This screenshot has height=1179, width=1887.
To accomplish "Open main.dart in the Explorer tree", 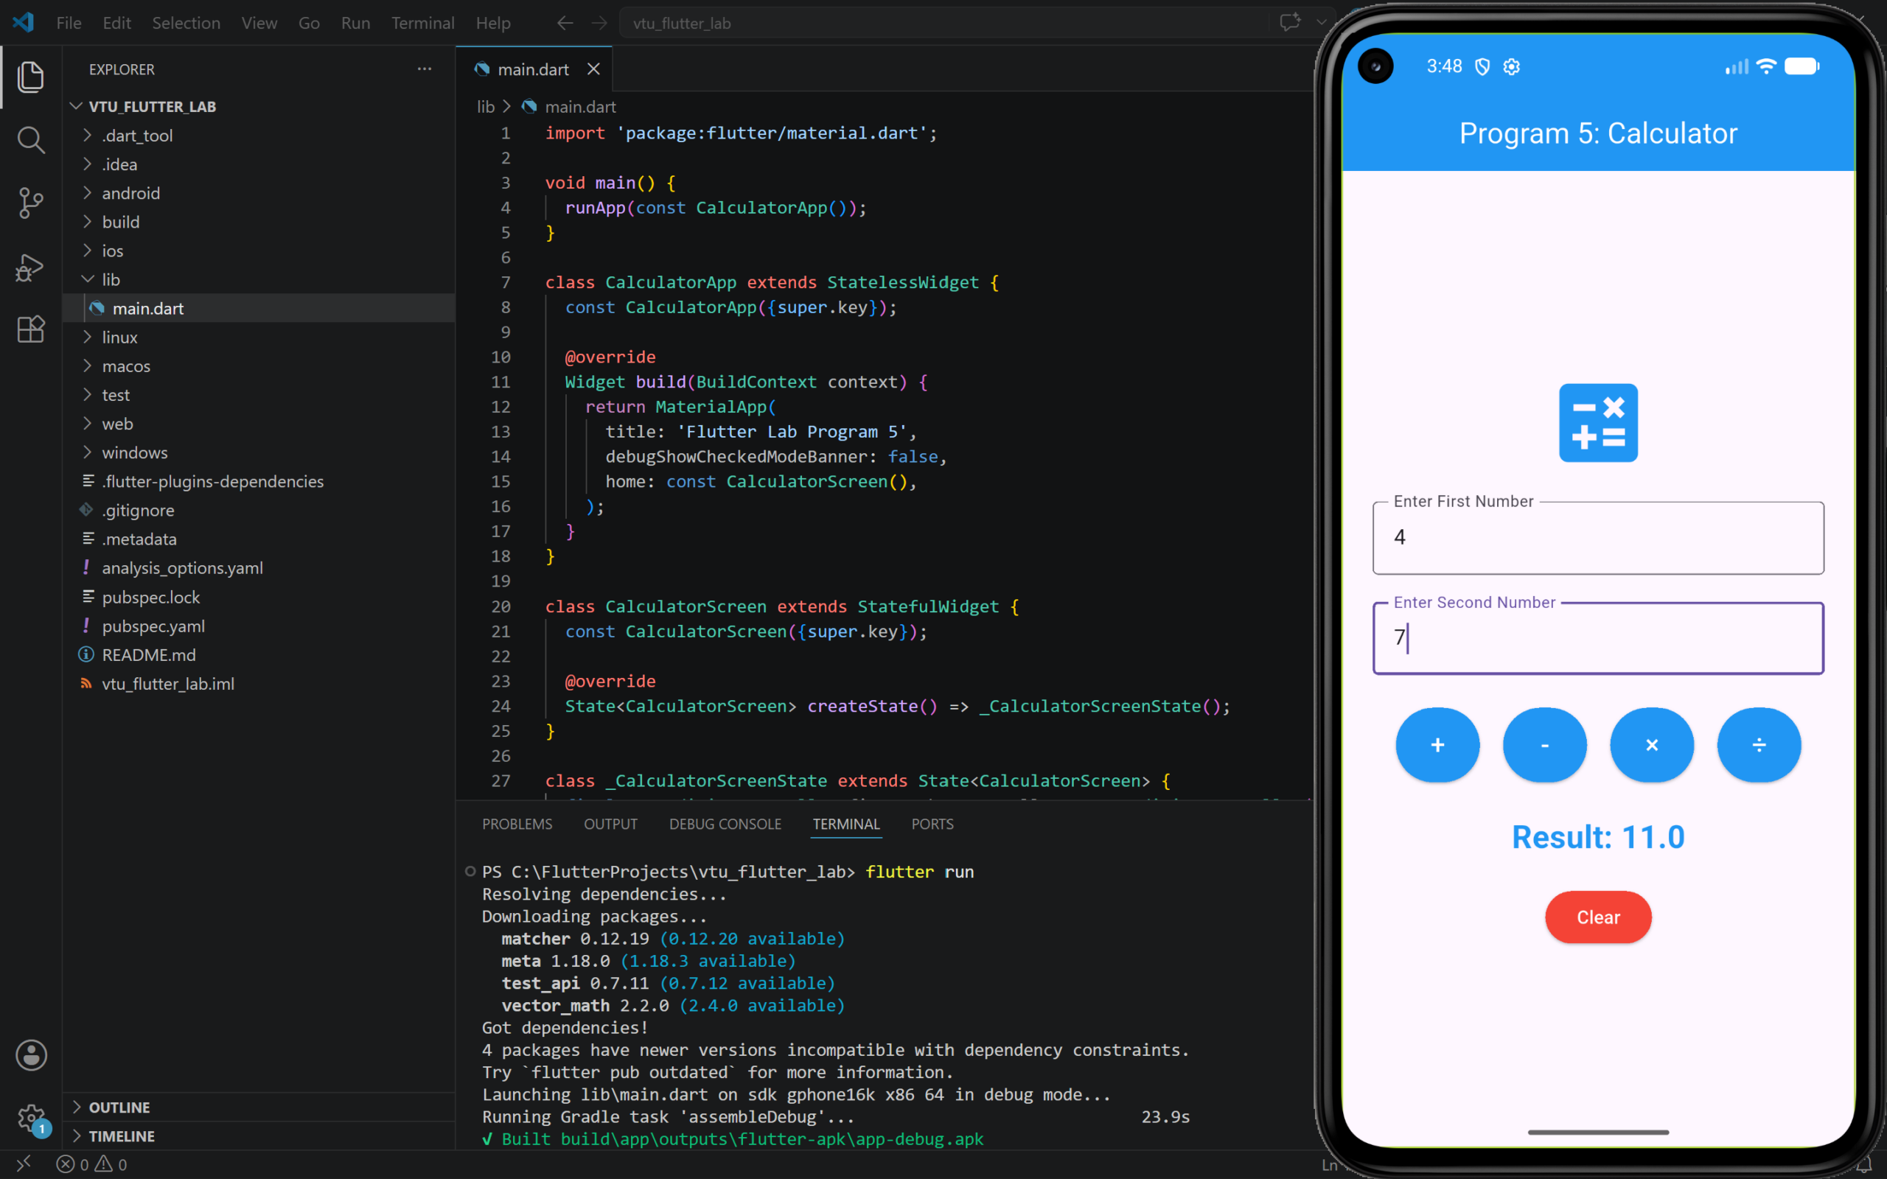I will pos(259,308).
